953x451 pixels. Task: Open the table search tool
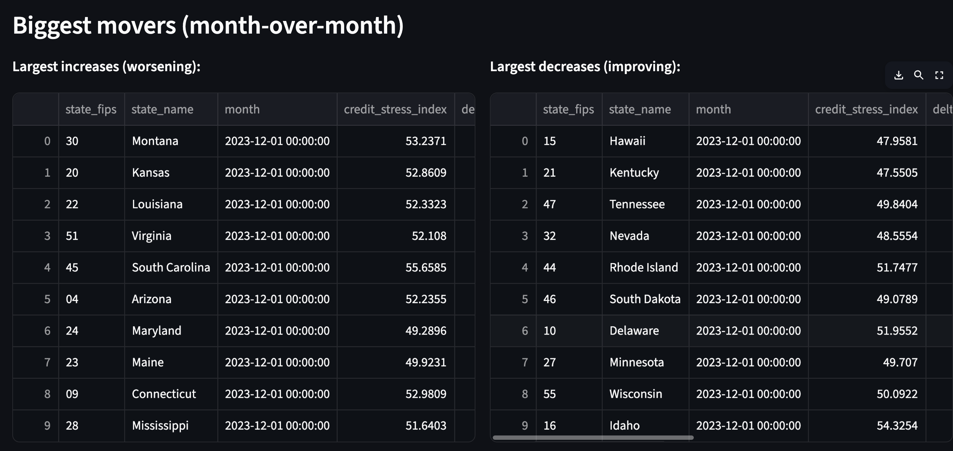pos(919,75)
